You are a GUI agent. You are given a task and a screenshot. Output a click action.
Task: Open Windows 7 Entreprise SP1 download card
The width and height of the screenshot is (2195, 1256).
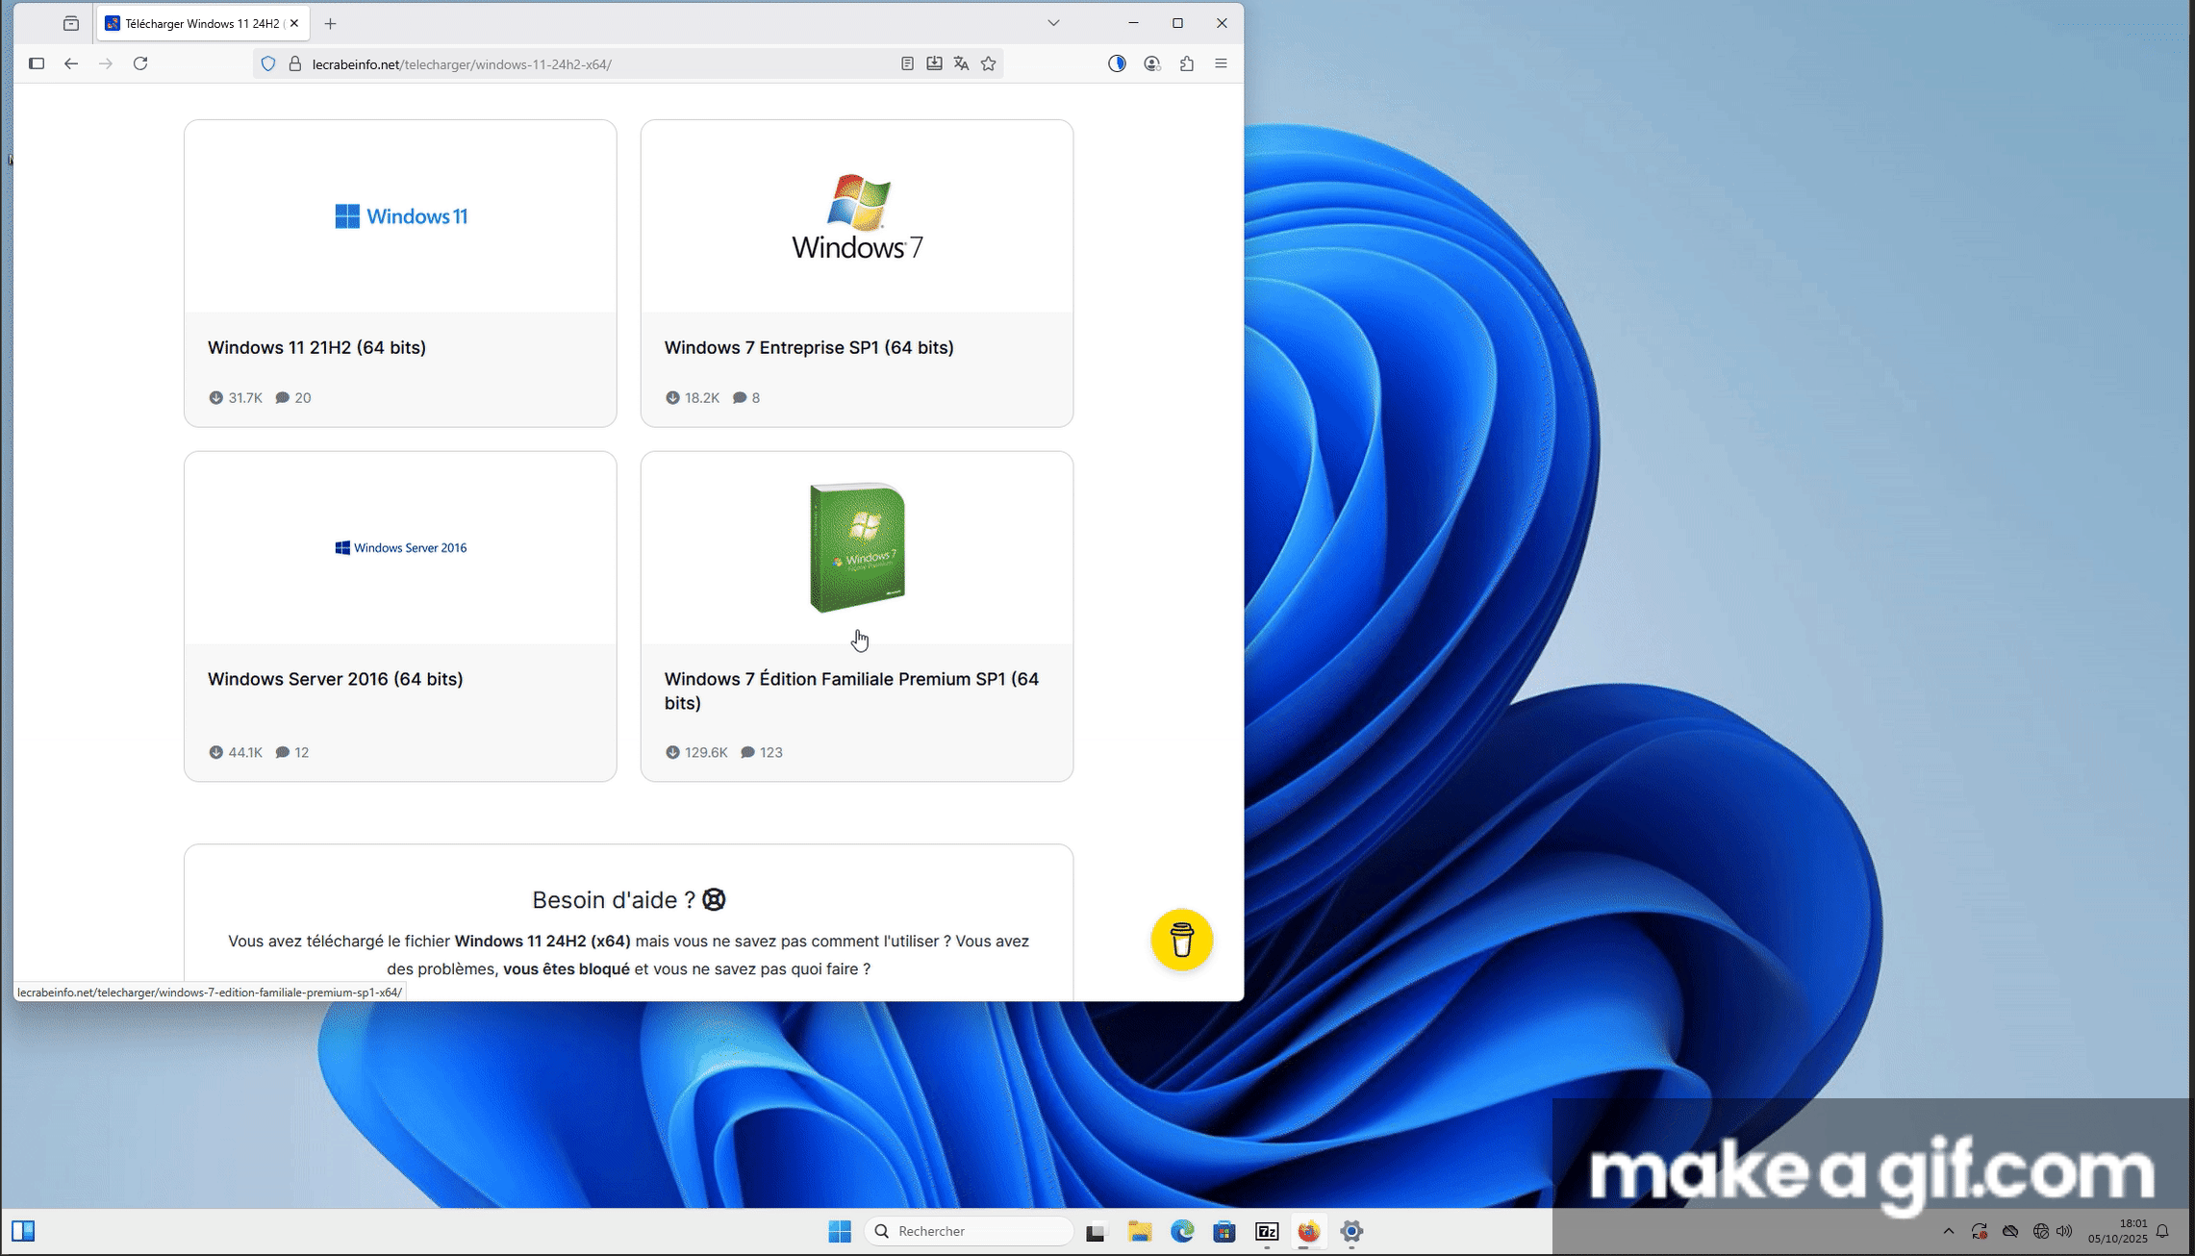[808, 347]
